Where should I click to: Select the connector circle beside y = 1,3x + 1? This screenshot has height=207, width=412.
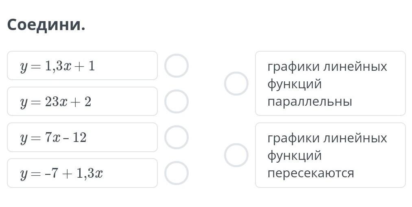pyautogui.click(x=176, y=65)
